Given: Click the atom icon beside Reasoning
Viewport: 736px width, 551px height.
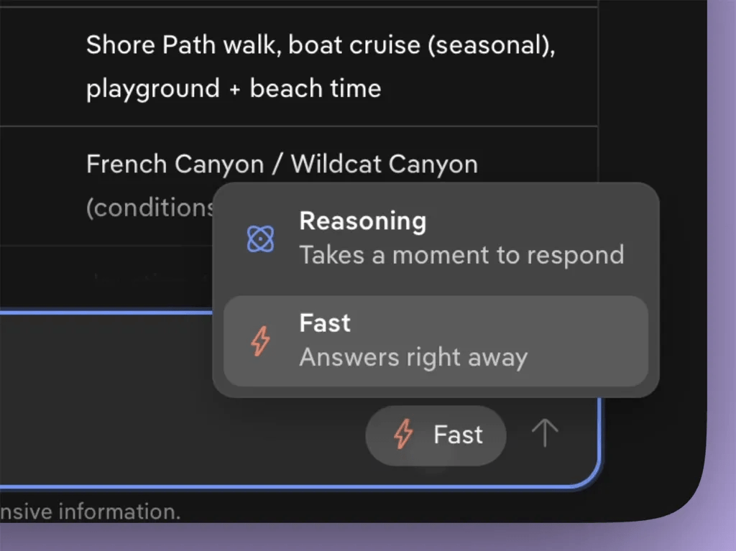Looking at the screenshot, I should pyautogui.click(x=259, y=239).
